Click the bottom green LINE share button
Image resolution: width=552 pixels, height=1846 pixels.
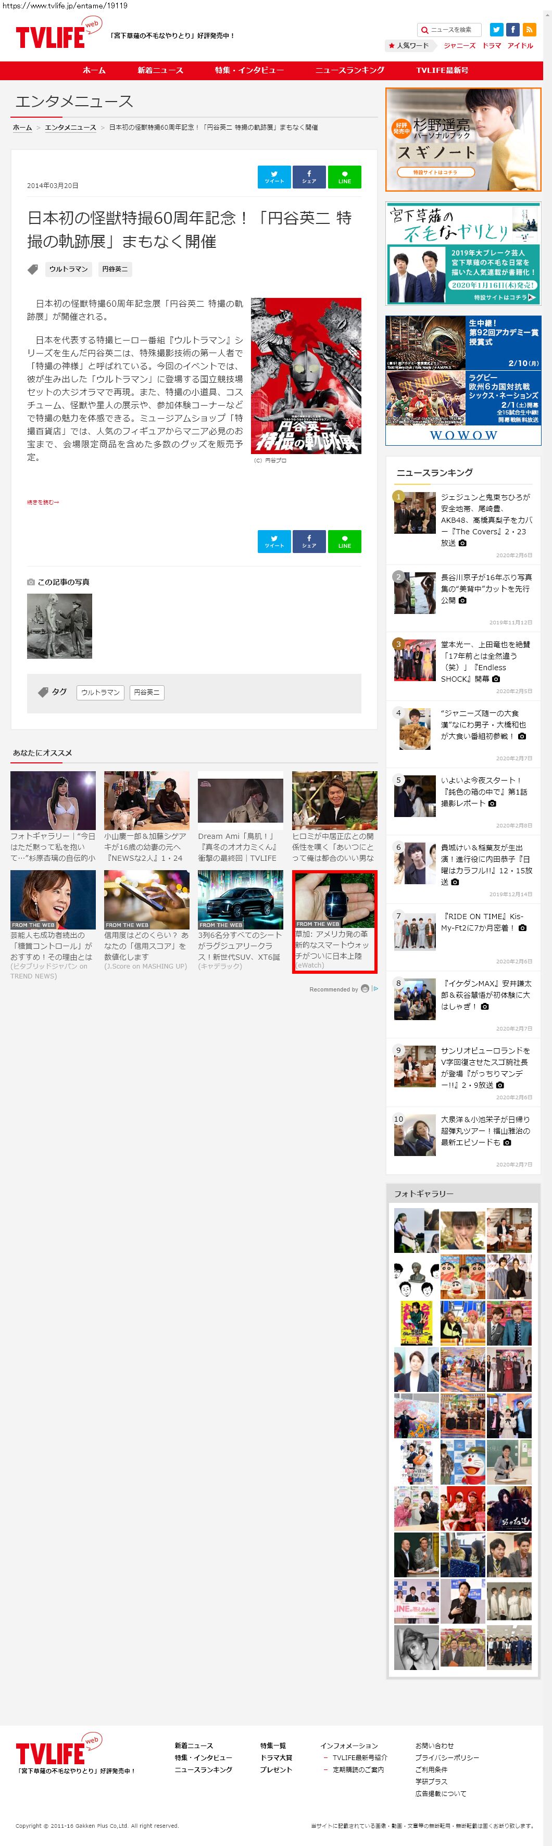344,541
